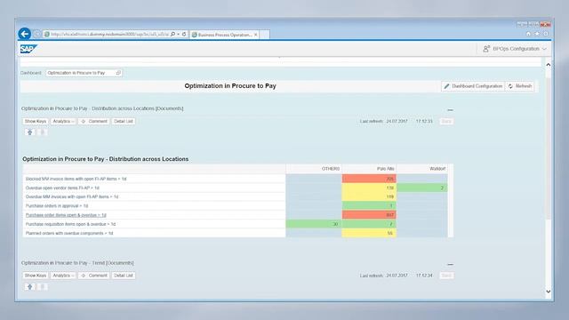
Task: Click the Palo Alto column header
Action: click(x=369, y=169)
